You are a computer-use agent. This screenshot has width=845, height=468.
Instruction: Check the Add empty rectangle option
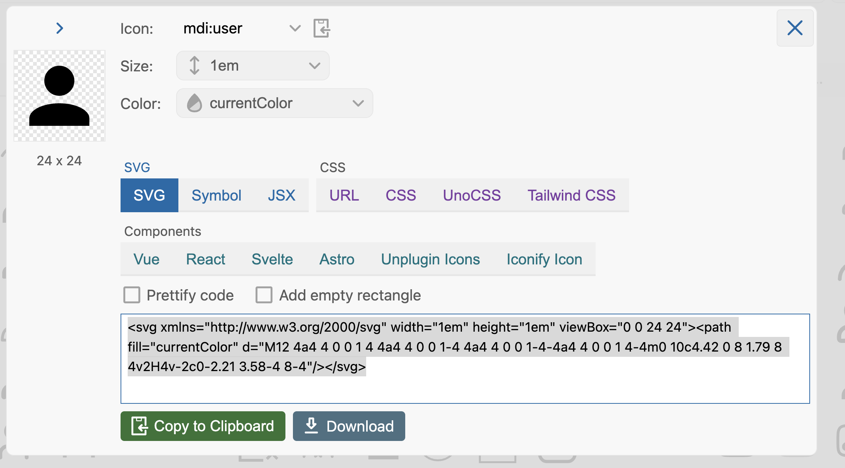[264, 295]
